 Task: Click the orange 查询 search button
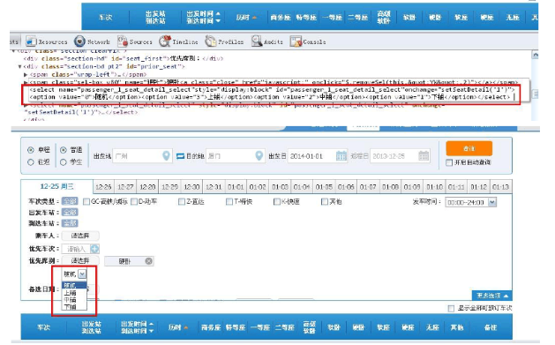coord(469,148)
